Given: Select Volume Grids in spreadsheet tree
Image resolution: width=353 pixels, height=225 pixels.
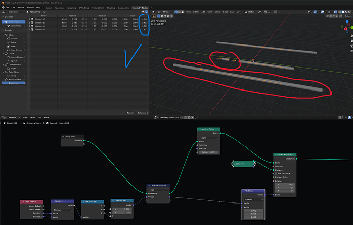Looking at the screenshot, I should pyautogui.click(x=15, y=79).
